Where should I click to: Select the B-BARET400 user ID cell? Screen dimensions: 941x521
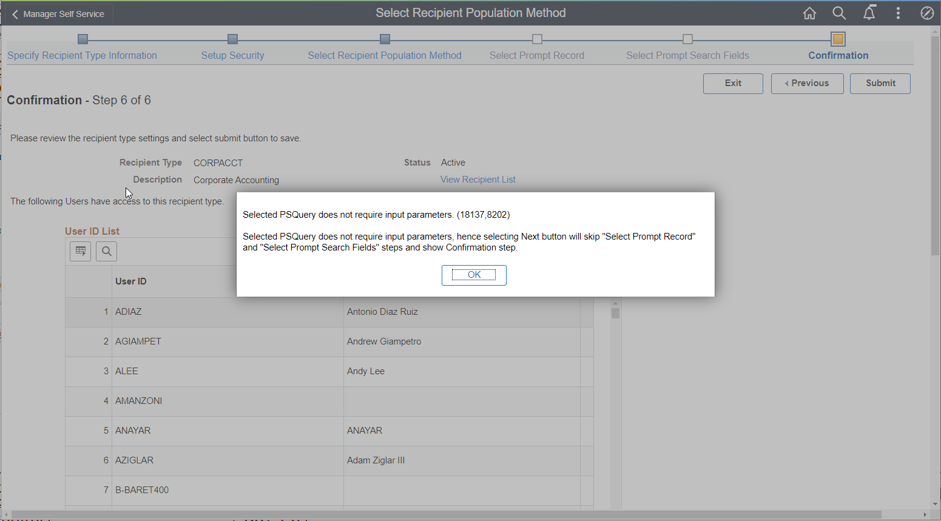[x=228, y=490]
